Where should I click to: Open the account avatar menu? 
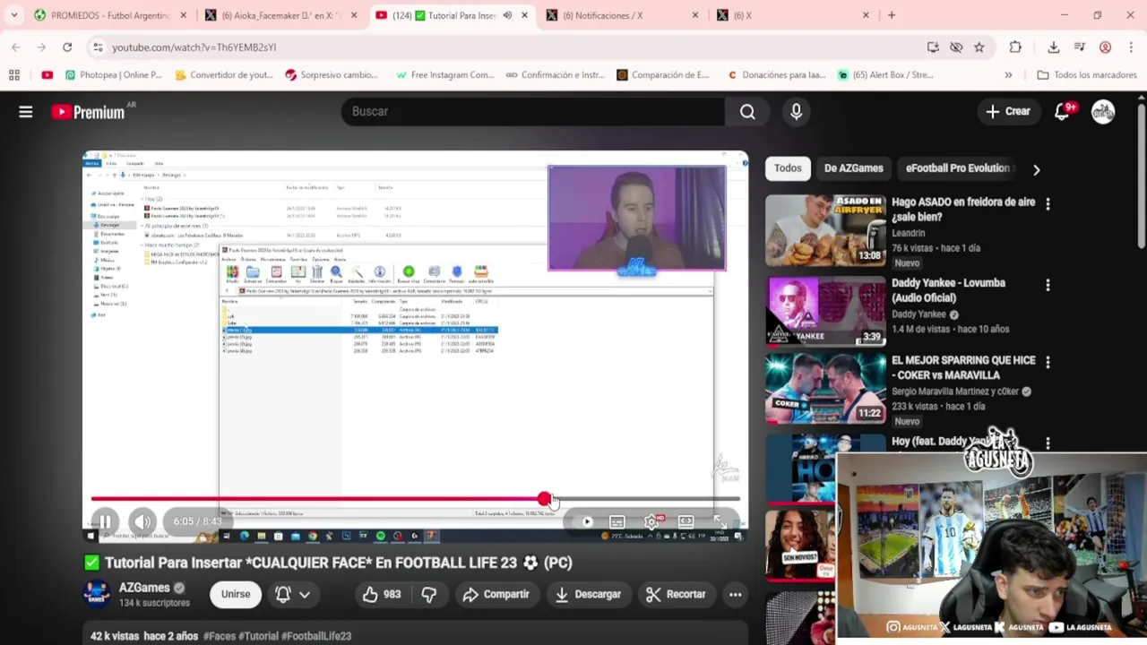pyautogui.click(x=1103, y=111)
